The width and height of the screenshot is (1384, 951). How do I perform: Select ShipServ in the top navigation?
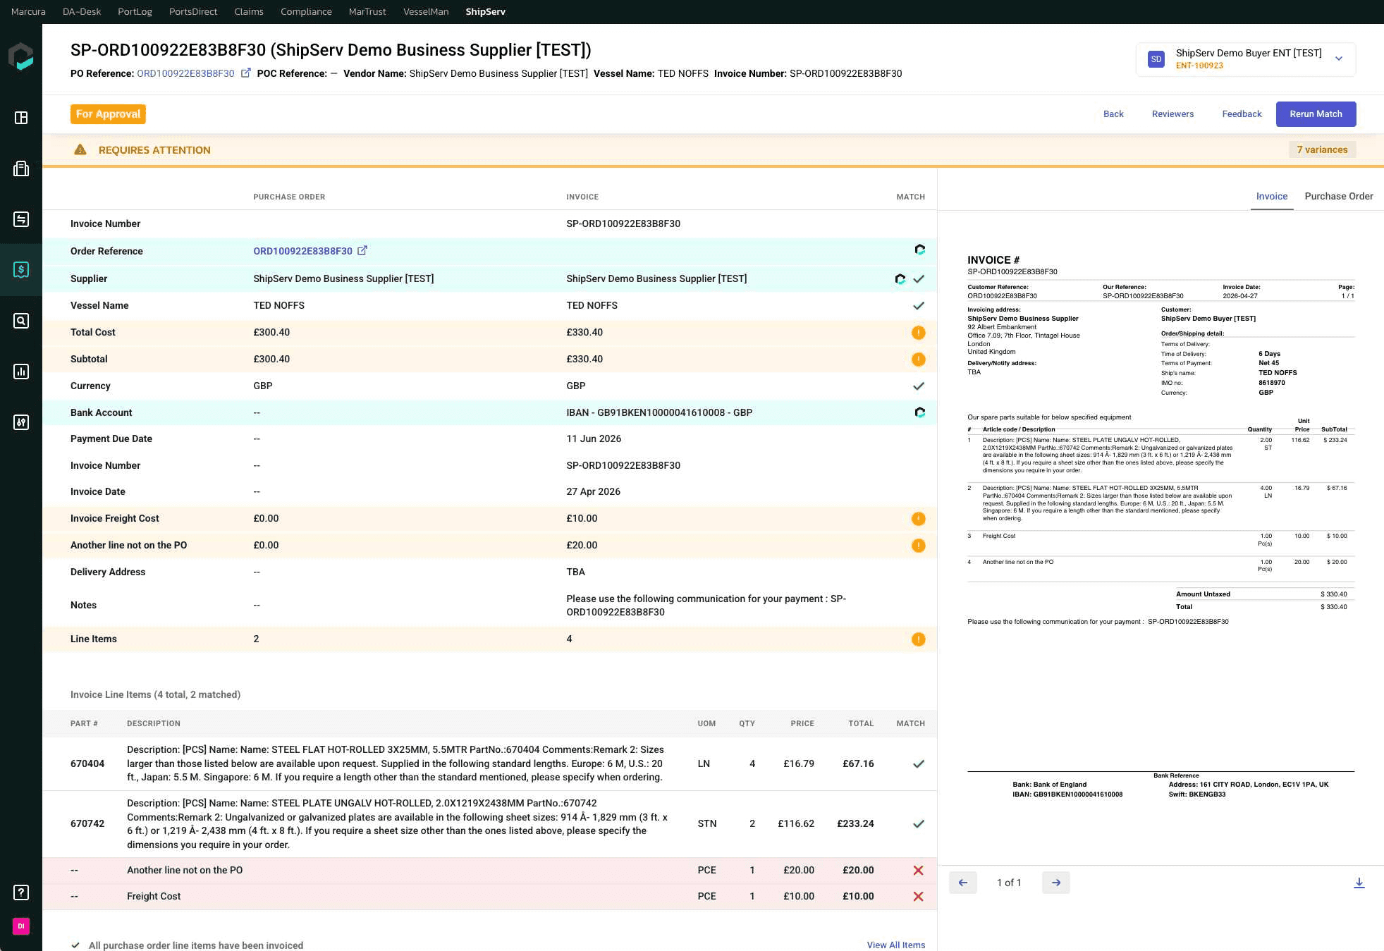[x=485, y=12]
